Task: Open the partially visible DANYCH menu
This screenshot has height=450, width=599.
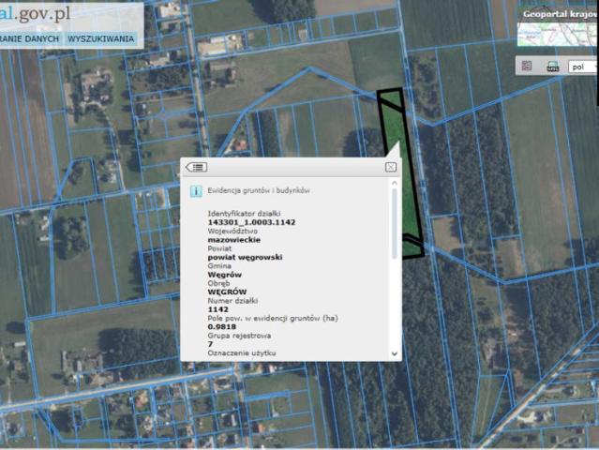Action: point(30,39)
